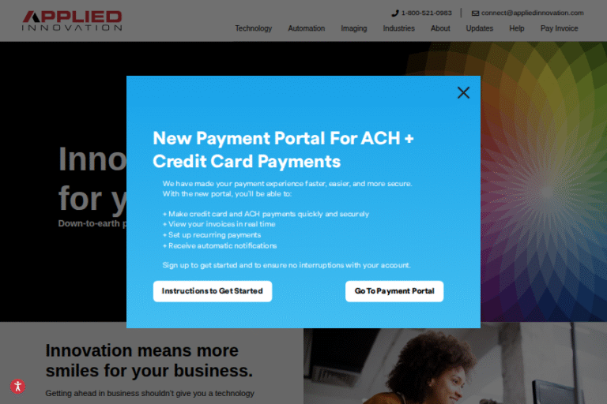This screenshot has width=607, height=404.
Task: Click Go To Payment Portal button
Action: [394, 291]
